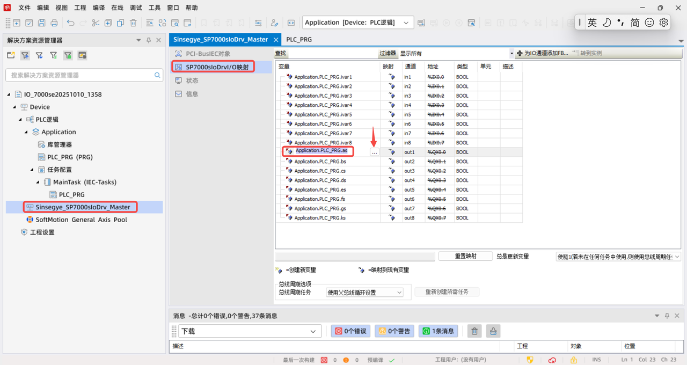Open the 文件 menu
This screenshot has width=687, height=365.
click(24, 8)
